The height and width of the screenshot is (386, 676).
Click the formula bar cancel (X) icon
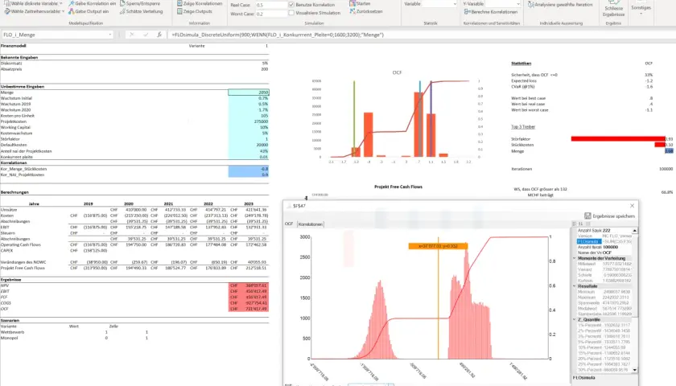(132, 35)
